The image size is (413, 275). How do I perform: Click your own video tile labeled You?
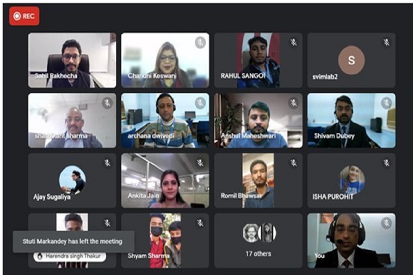[351, 241]
